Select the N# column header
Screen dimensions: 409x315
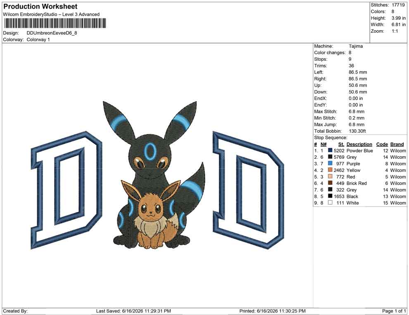click(x=323, y=144)
